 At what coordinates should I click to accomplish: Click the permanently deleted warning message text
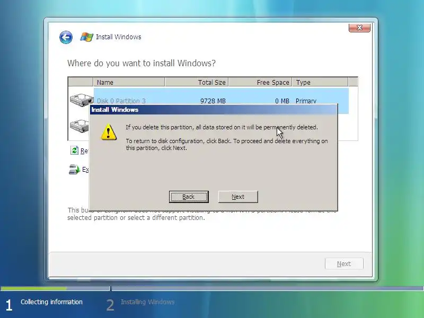click(222, 127)
